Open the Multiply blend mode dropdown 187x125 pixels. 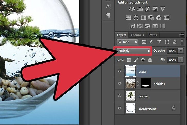point(134,51)
